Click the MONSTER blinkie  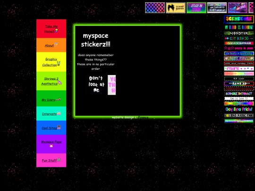[239, 33]
